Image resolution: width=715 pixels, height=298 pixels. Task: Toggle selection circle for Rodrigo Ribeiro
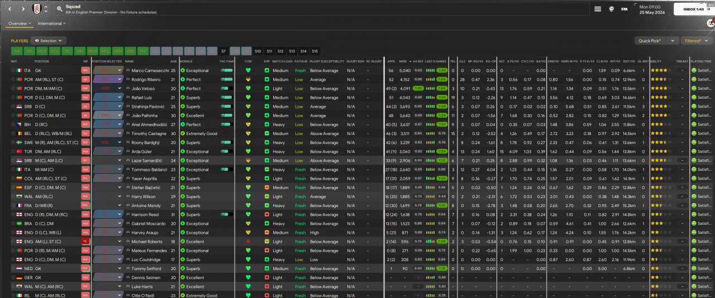(x=13, y=80)
